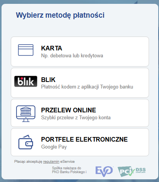Click the 'Płacąc akceptuję' footer text
159x182 pixels.
point(28,162)
